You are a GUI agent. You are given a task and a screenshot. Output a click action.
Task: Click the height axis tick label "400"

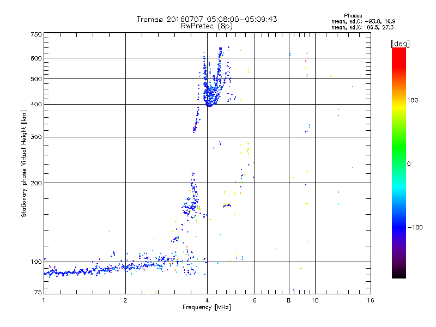click(x=36, y=104)
